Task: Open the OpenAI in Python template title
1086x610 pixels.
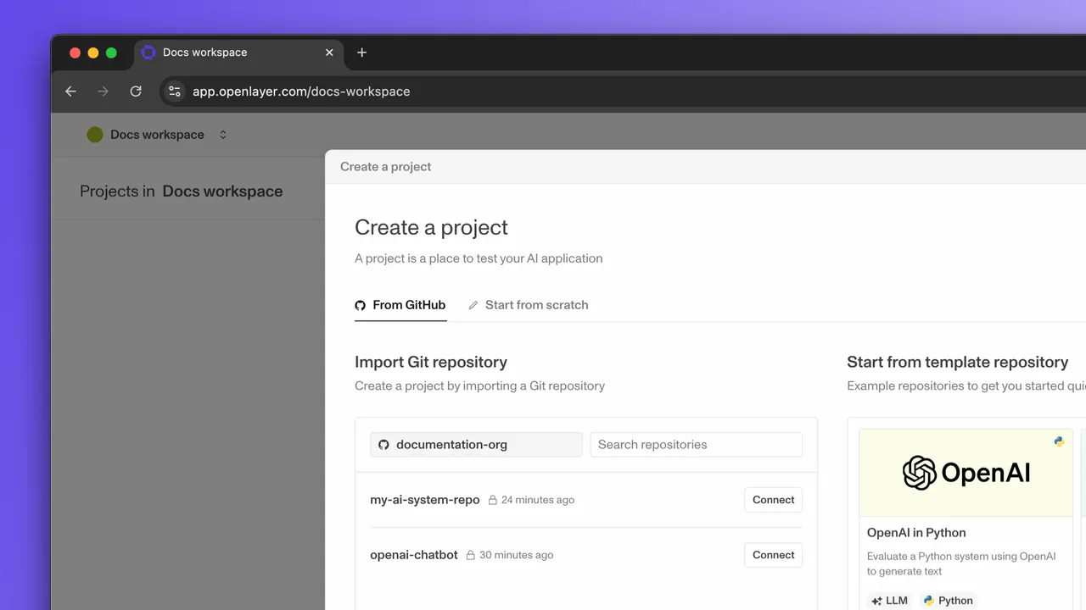Action: 916,533
